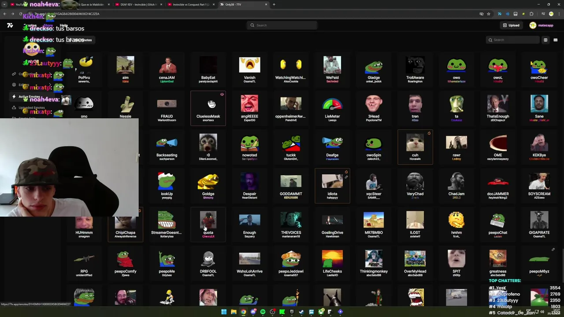Switch to the large grid view icon

[545, 40]
